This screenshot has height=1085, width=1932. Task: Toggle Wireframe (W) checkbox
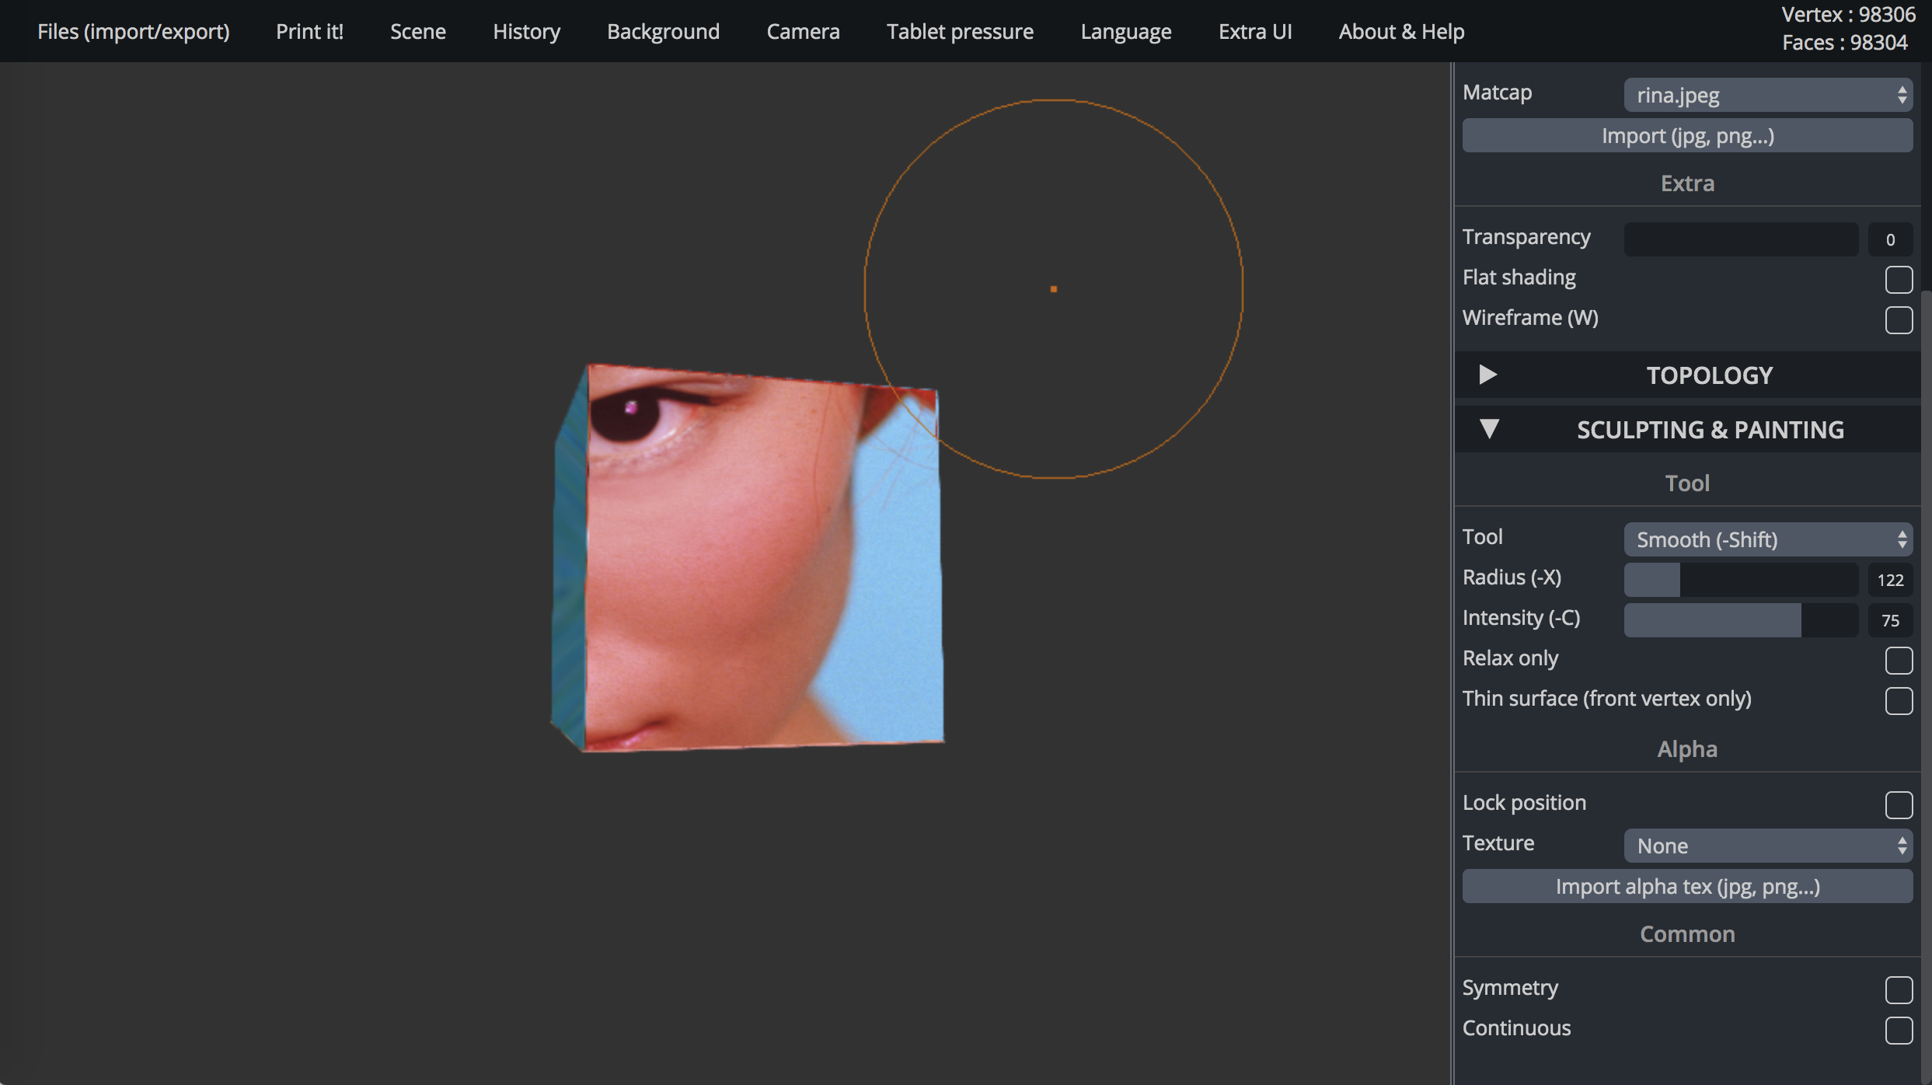point(1898,319)
